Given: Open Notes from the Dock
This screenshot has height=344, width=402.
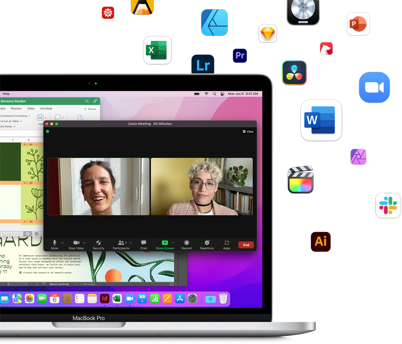Looking at the screenshot, I should pyautogui.click(x=92, y=299).
